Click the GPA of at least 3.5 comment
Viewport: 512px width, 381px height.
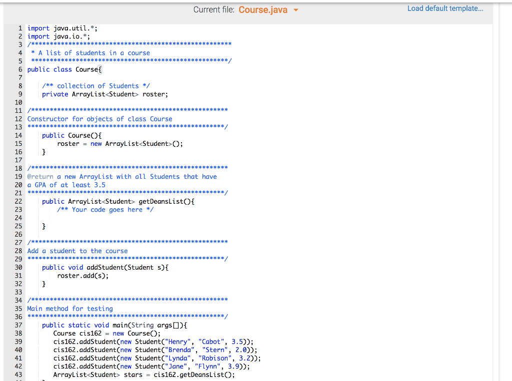65,185
